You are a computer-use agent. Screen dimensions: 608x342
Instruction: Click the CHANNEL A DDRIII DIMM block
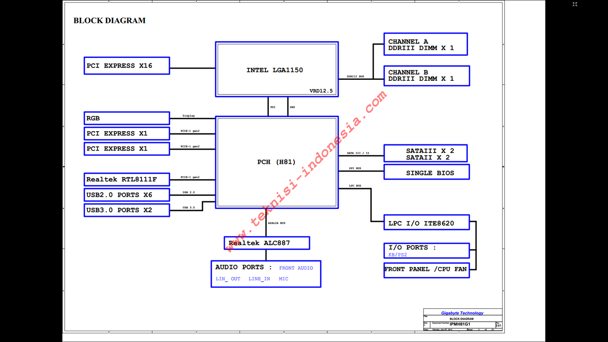click(x=426, y=44)
